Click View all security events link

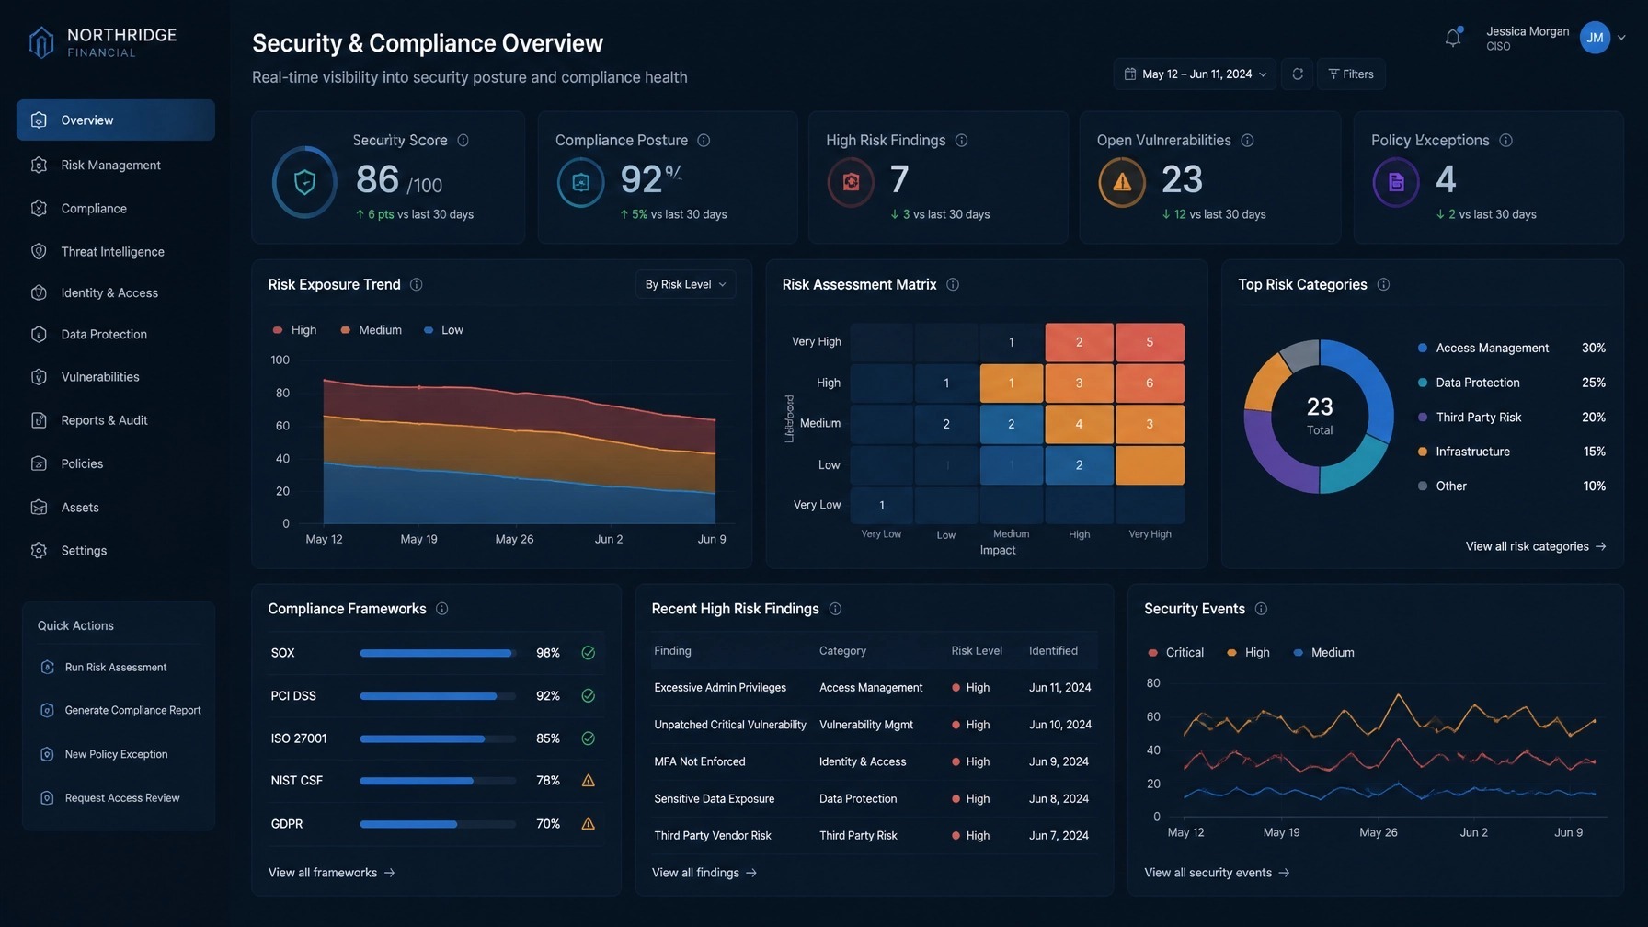pyautogui.click(x=1217, y=873)
